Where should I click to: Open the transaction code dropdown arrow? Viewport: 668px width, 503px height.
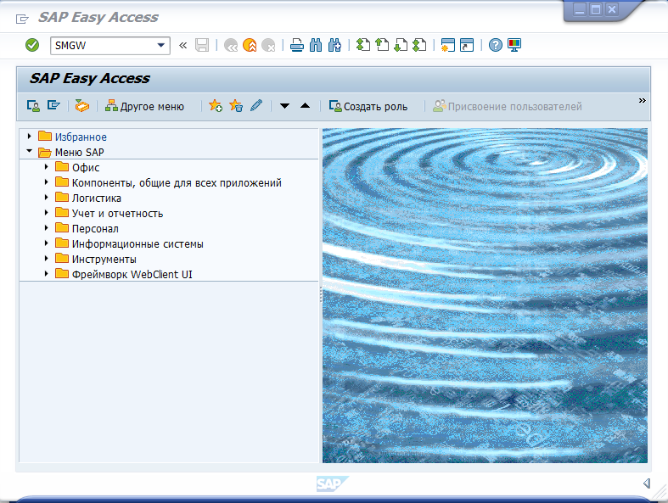160,46
